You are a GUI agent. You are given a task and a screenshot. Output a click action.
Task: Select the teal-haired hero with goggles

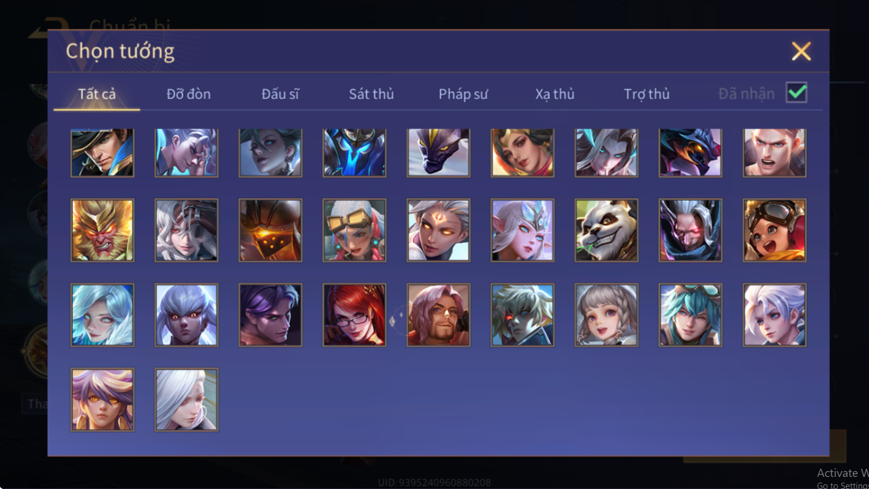pyautogui.click(x=690, y=315)
